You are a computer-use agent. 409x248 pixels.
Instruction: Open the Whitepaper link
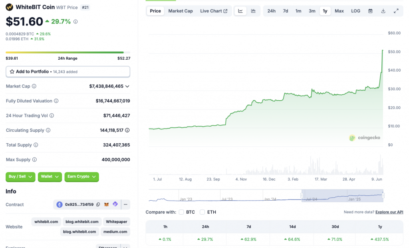(x=116, y=222)
